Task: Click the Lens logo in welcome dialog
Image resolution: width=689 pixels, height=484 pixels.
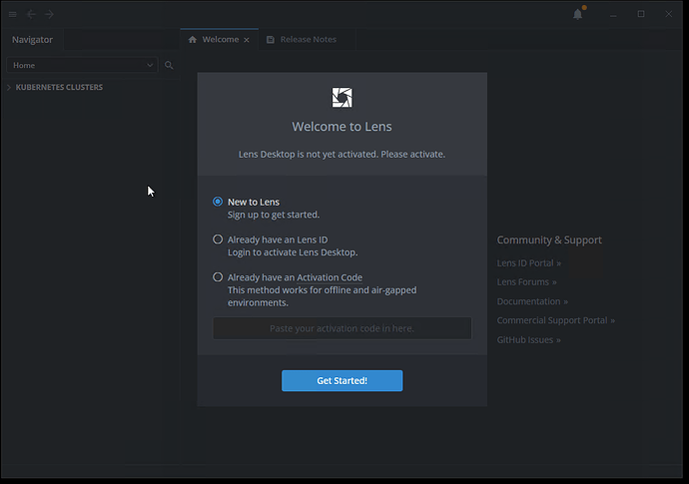Action: click(342, 97)
